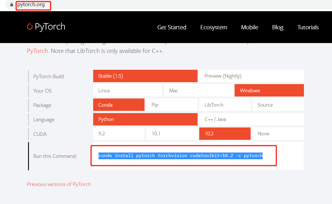Select the Source package option

tap(278, 105)
